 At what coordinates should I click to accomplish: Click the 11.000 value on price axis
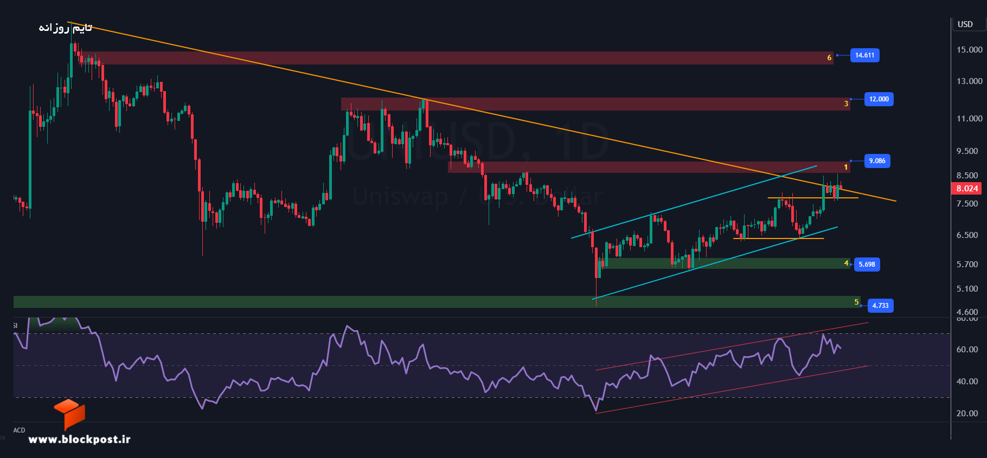969,119
